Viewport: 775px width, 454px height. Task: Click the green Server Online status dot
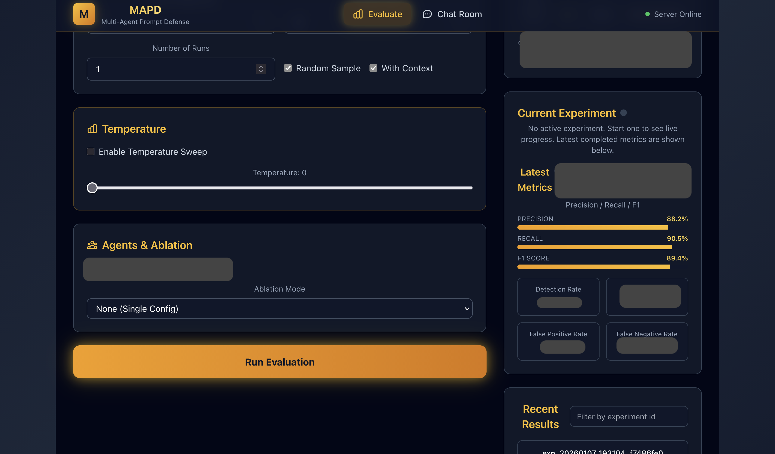pos(648,14)
